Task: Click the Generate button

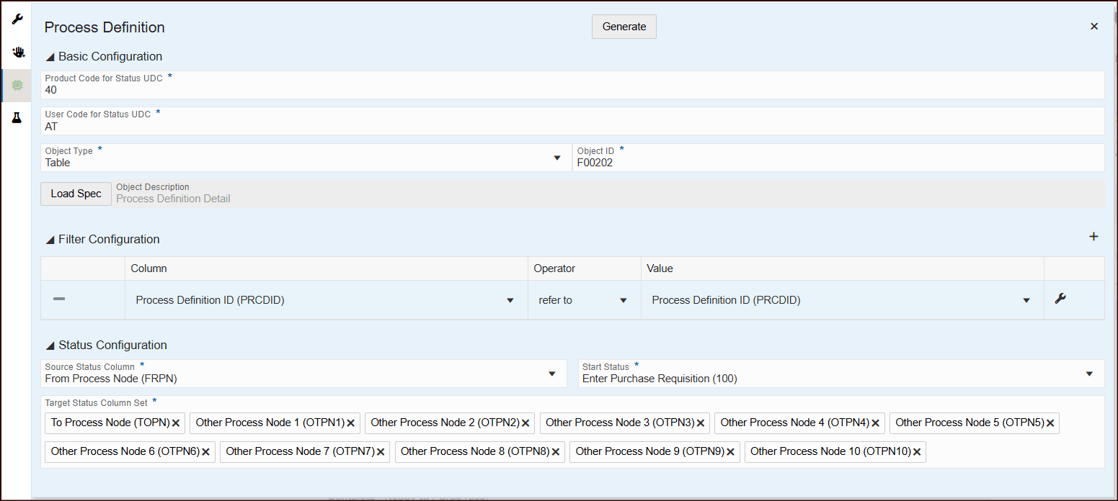Action: [624, 26]
